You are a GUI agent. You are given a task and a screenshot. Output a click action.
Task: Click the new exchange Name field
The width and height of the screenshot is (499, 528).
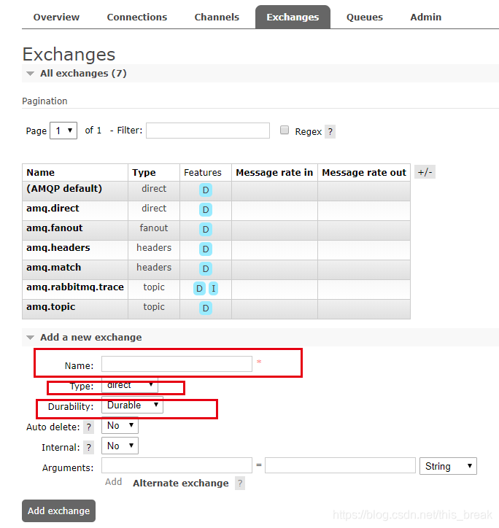click(177, 364)
